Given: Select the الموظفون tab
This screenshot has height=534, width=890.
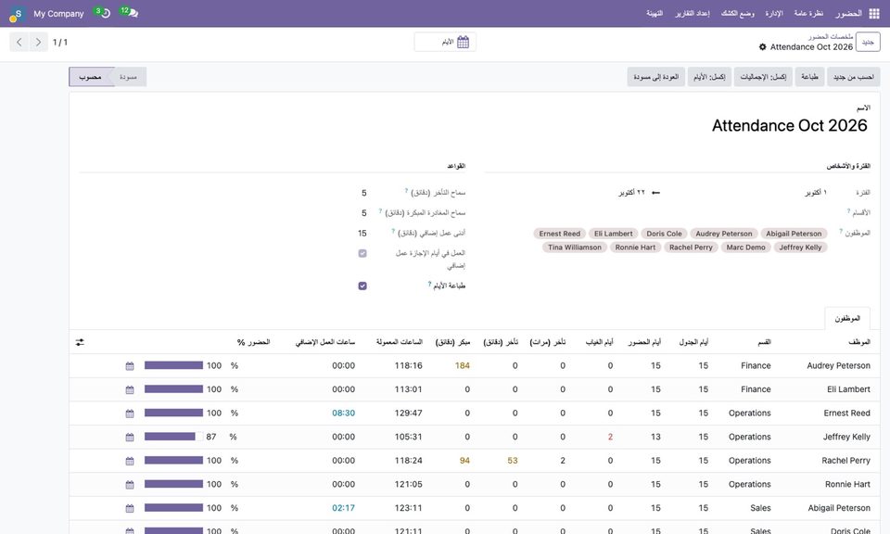Looking at the screenshot, I should click(x=847, y=318).
